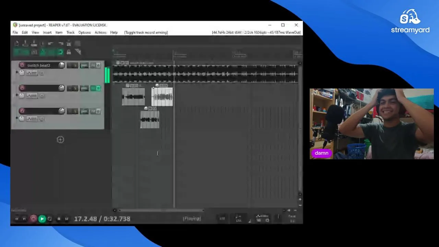
Task: Bypass FX on the second track
Action: (x=98, y=88)
